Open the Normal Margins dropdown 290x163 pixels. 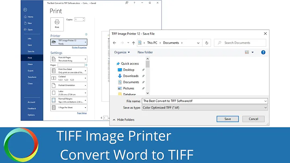coord(69,100)
